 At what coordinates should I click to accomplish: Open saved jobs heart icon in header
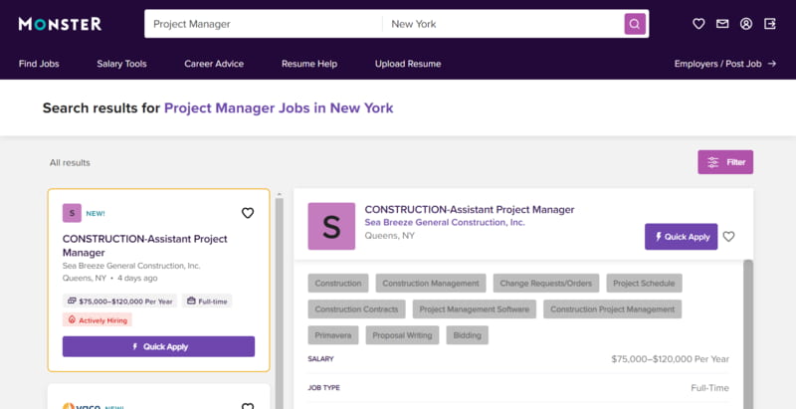tap(698, 24)
